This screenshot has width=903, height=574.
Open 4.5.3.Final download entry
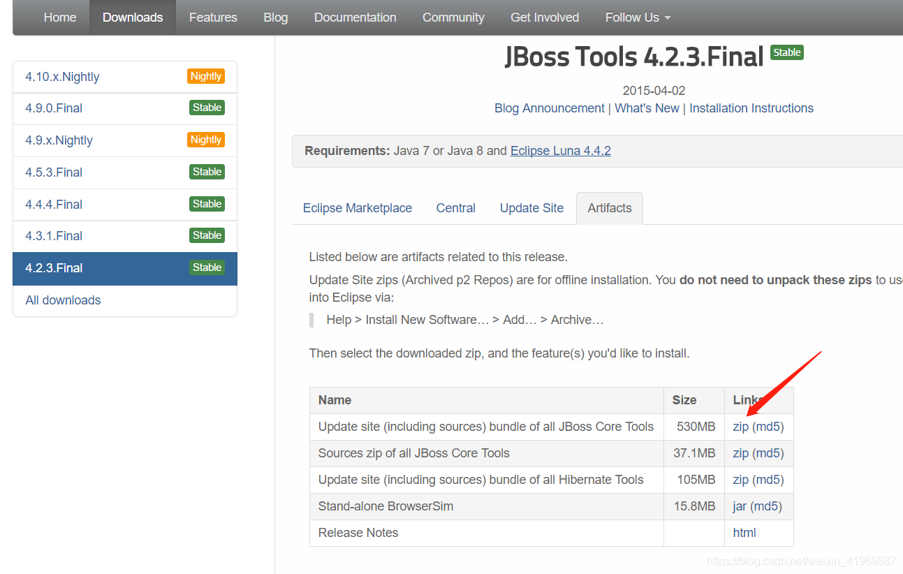[x=125, y=172]
